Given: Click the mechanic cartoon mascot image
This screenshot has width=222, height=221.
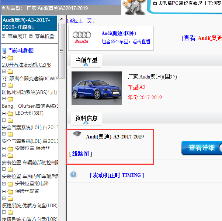Looking at the screenshot, I should coord(134,7).
